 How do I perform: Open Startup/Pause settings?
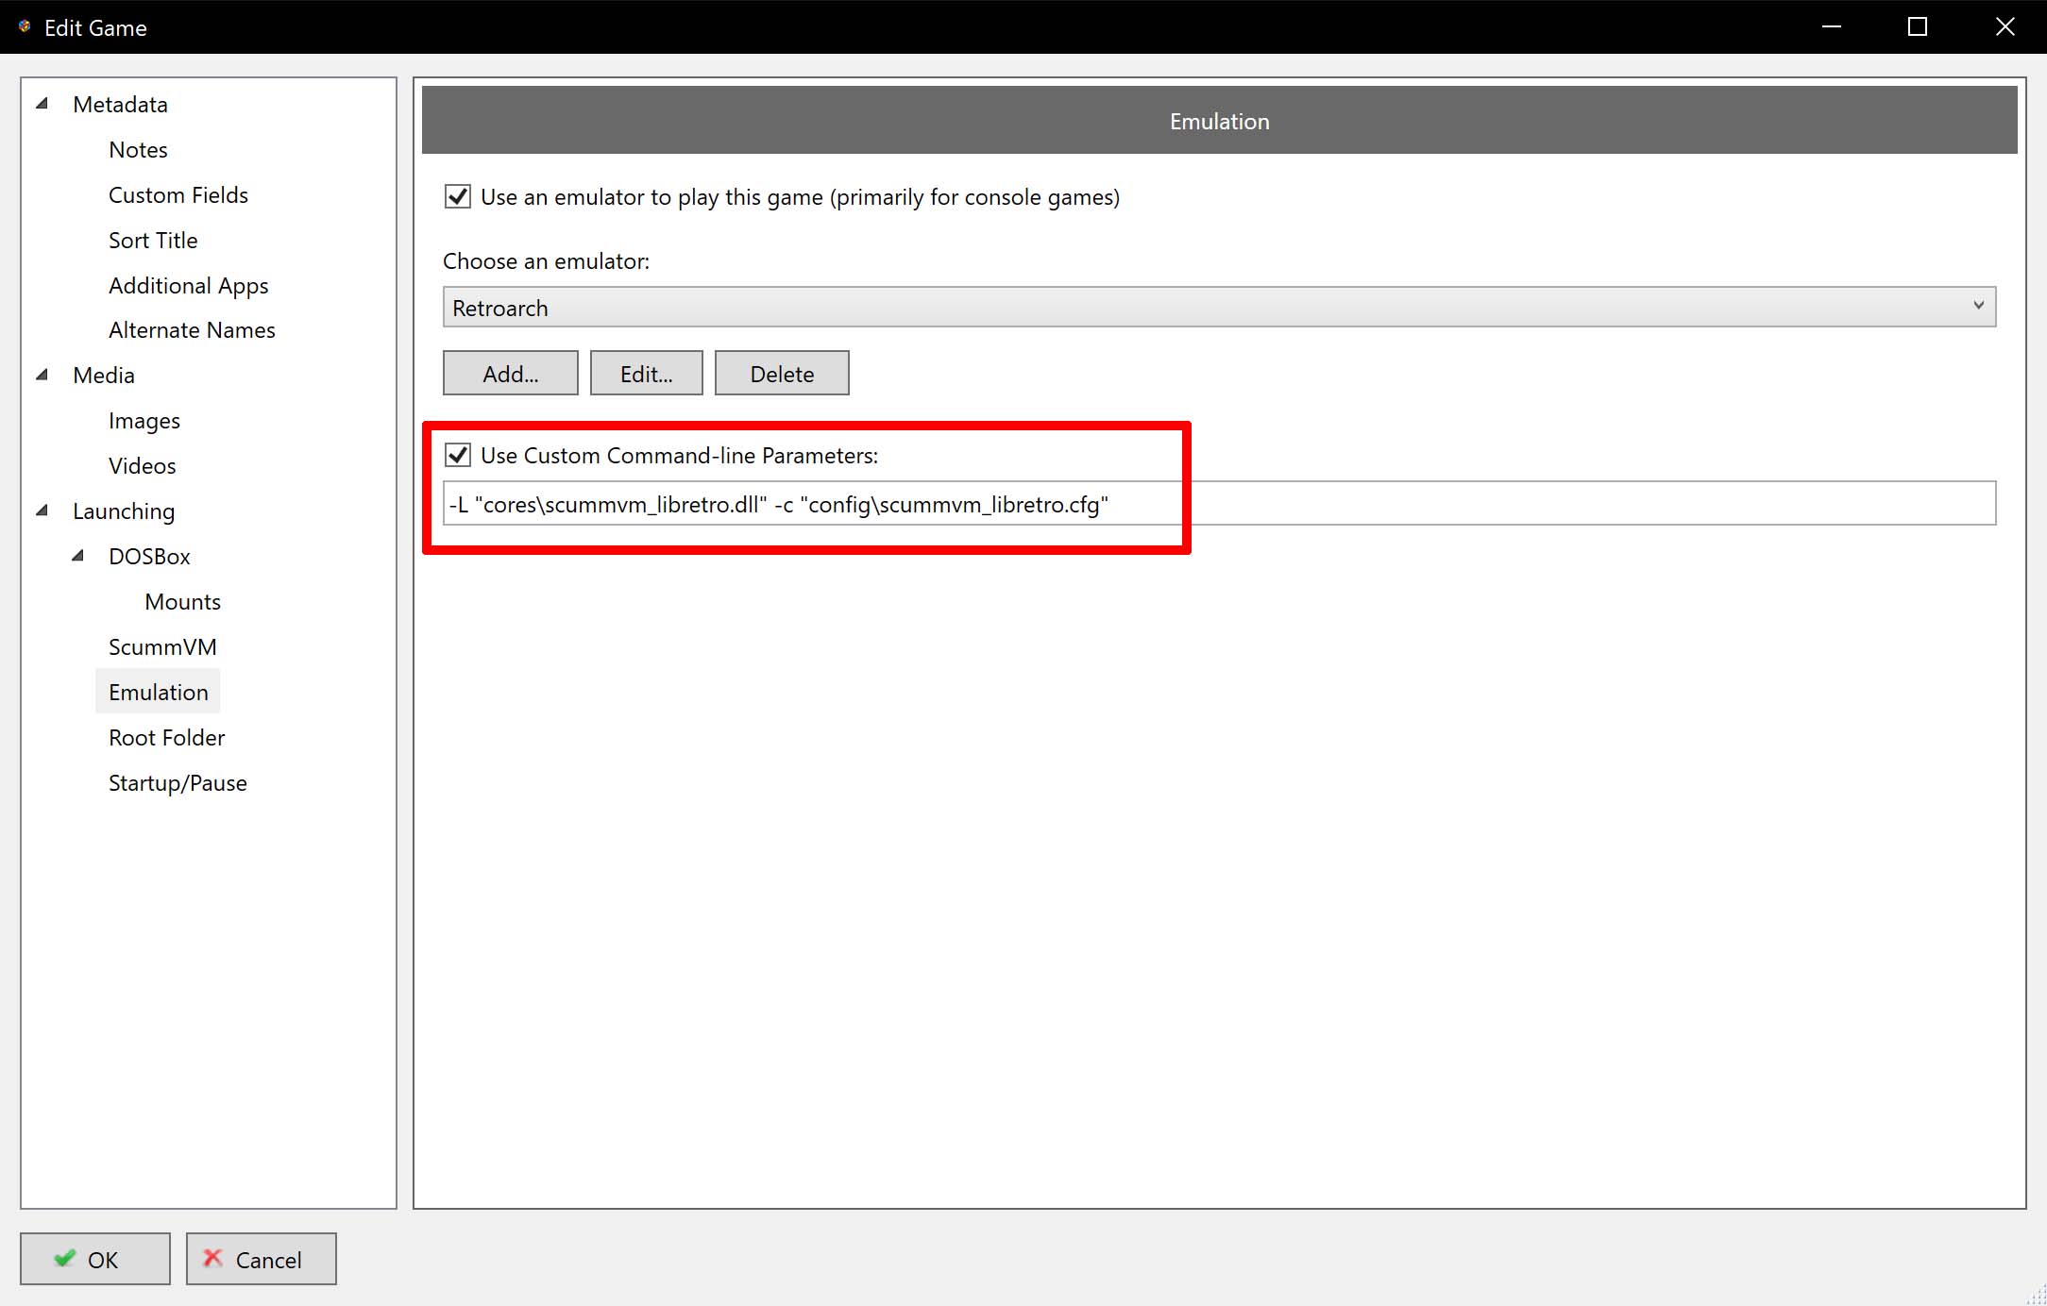coord(178,782)
